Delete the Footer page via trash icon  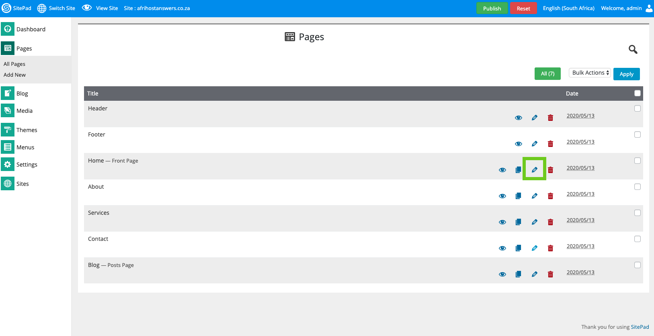pyautogui.click(x=550, y=144)
